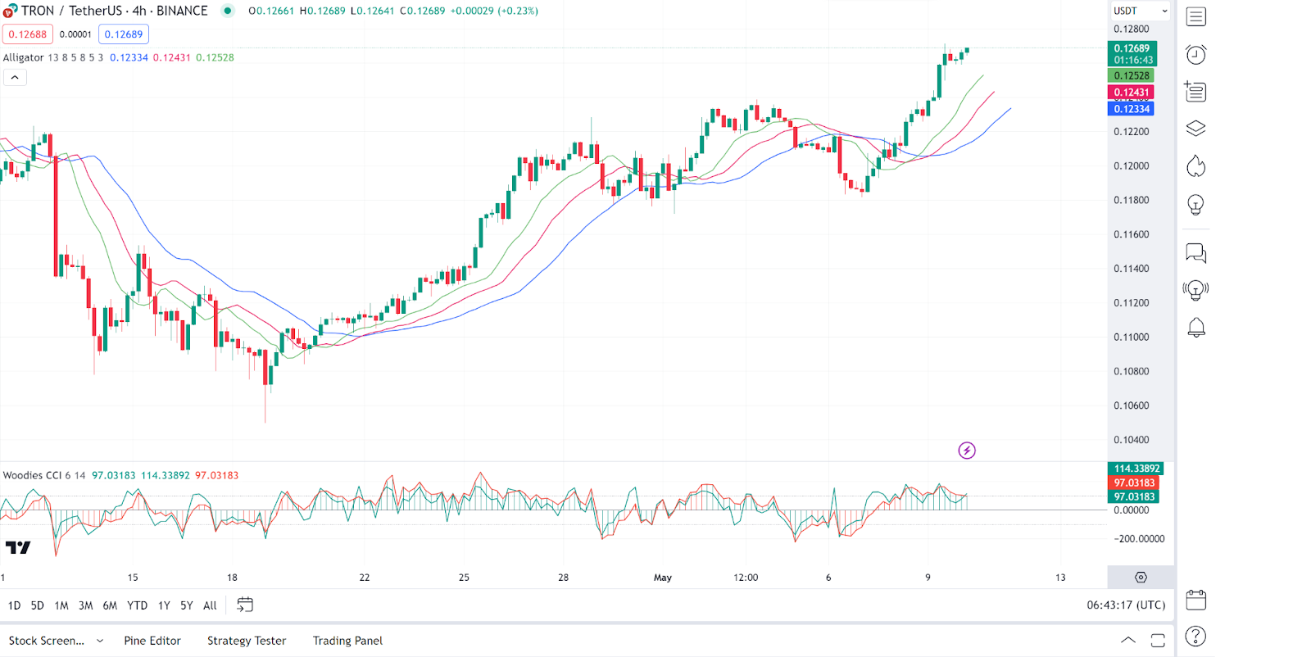Open the Calendar icon in sidebar
Image resolution: width=1311 pixels, height=657 pixels.
1195,600
